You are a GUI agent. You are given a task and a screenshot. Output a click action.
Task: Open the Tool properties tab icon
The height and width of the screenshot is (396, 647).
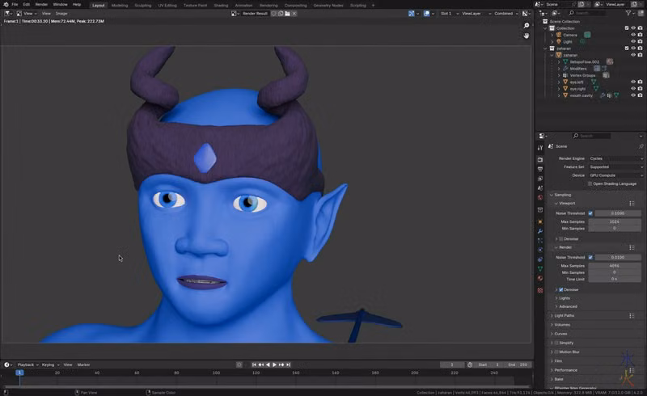point(540,147)
